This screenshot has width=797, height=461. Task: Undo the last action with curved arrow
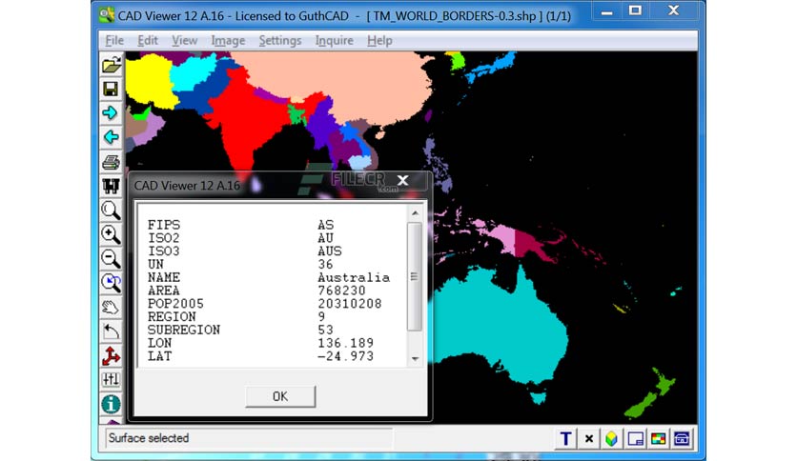[111, 331]
